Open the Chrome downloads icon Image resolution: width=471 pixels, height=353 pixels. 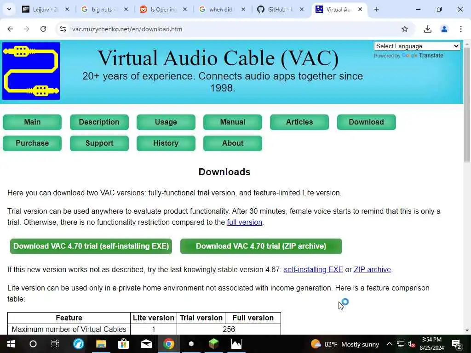point(427,29)
